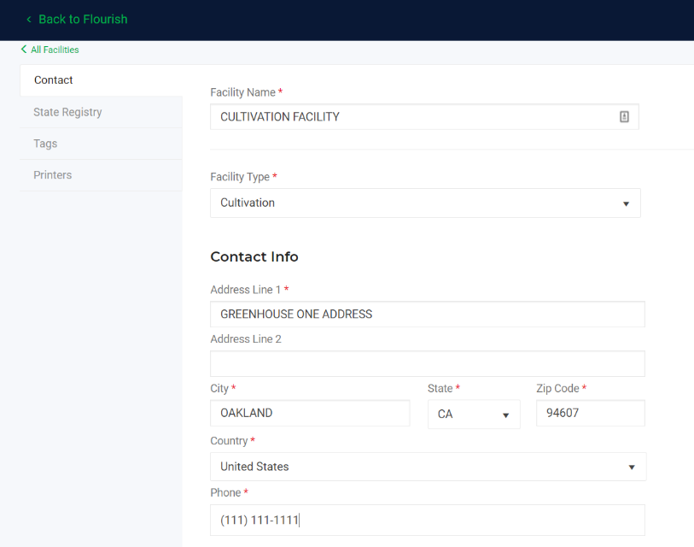Screen dimensions: 694x547
Task: Open the Country dropdown showing United States
Action: 428,467
